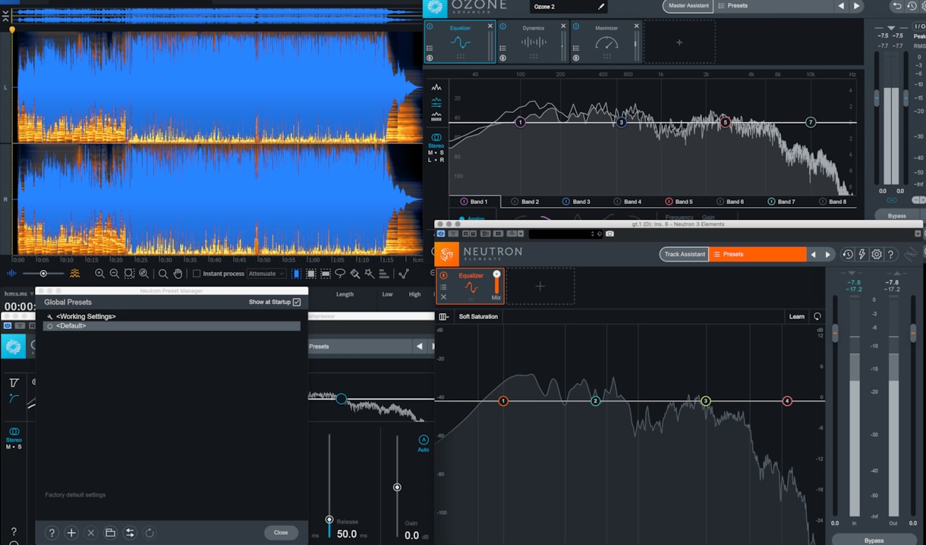Viewport: 926px width, 545px height.
Task: Close the Neutron Preset Manager
Action: click(x=281, y=533)
